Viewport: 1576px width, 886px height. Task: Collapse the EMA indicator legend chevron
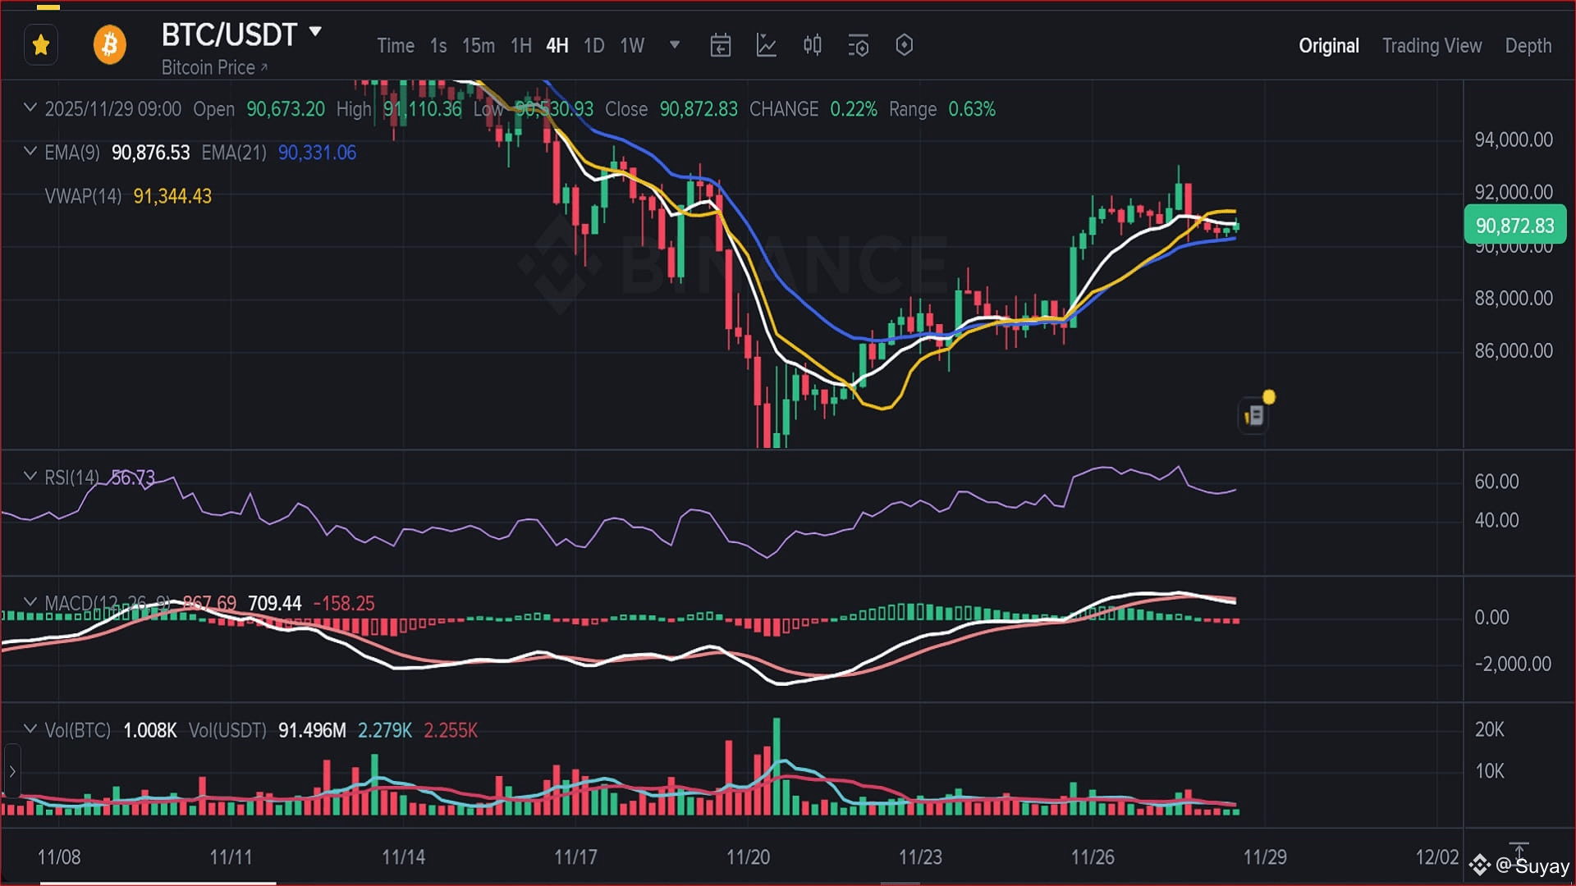point(30,152)
